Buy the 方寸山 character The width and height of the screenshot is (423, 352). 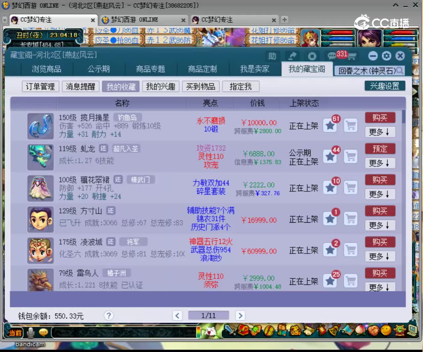pos(380,211)
